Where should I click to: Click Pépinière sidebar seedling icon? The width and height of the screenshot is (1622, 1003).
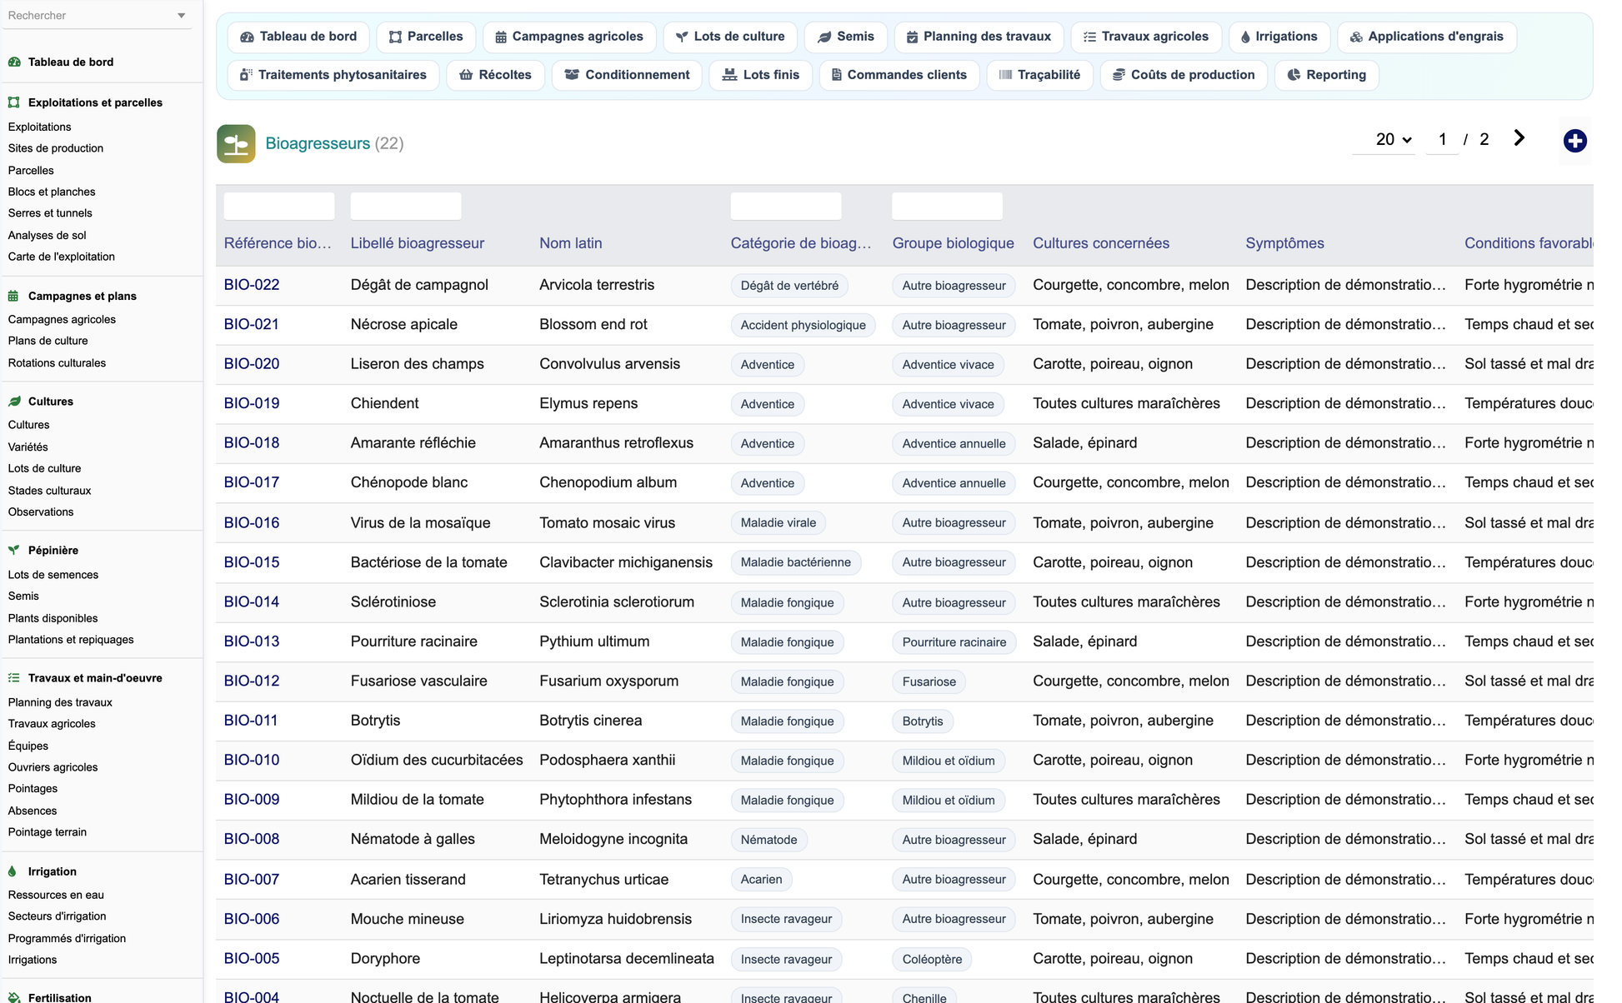[x=14, y=550]
